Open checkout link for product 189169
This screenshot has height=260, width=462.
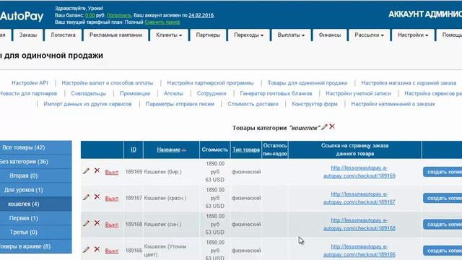(359, 172)
